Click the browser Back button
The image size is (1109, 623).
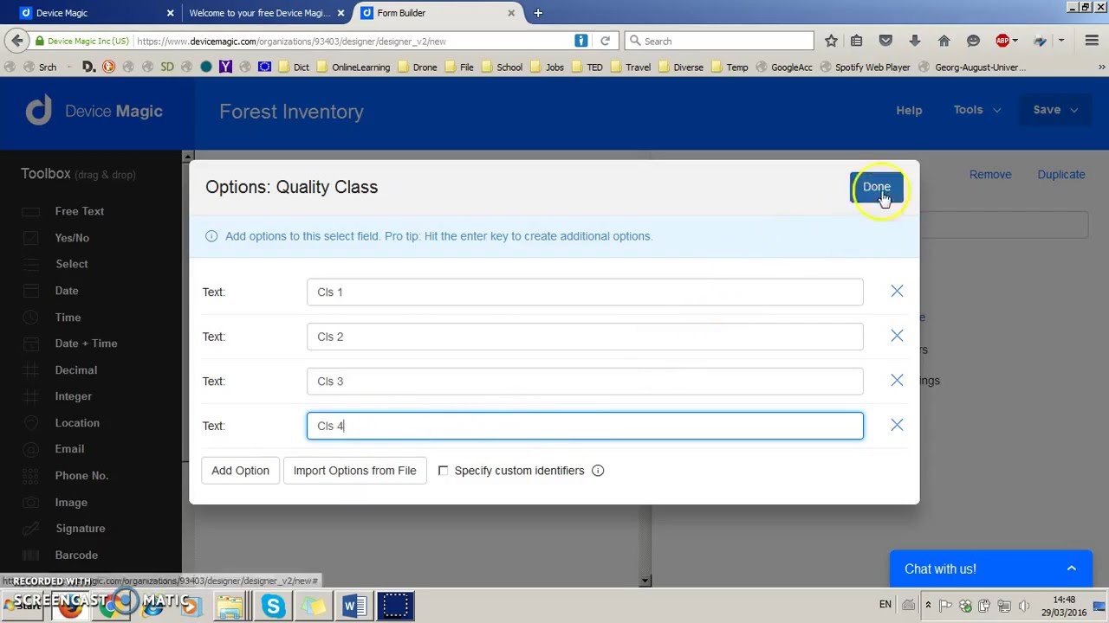(16, 41)
